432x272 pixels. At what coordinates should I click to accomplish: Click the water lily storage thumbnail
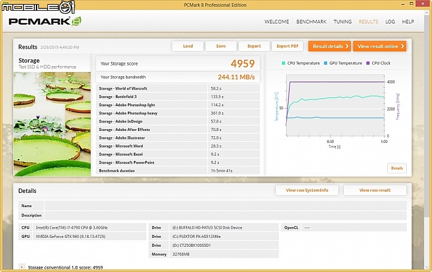point(52,124)
